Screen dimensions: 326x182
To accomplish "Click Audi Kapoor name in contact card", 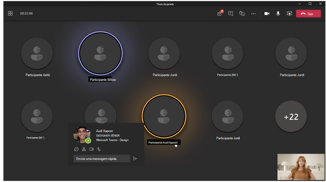I will [104, 131].
